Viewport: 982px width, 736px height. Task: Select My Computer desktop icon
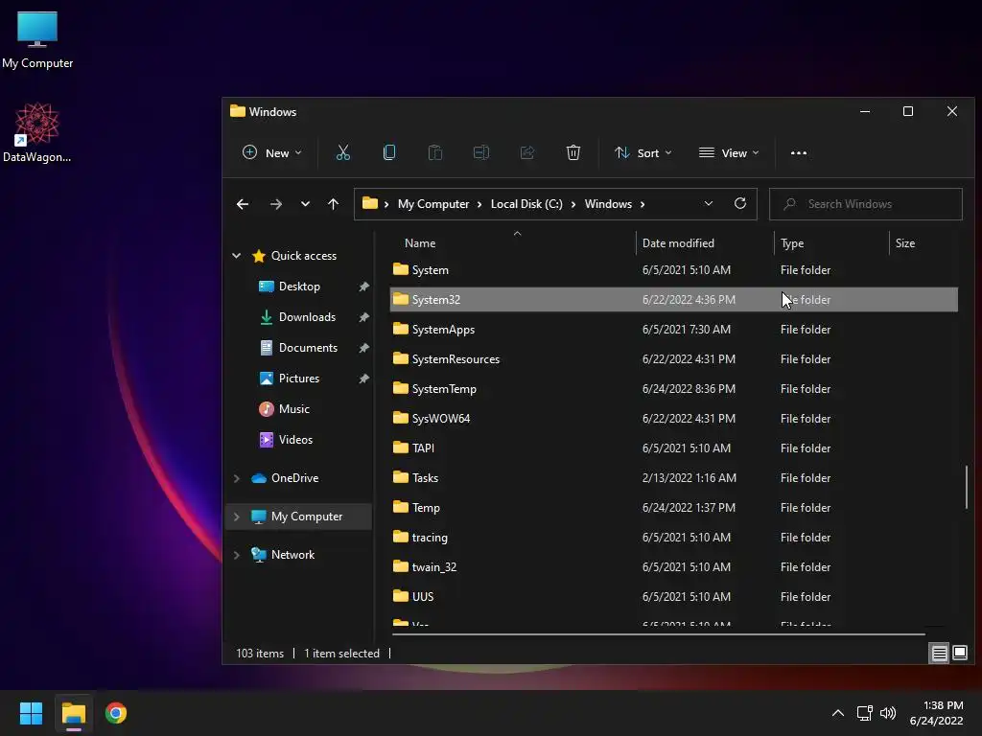tap(37, 40)
